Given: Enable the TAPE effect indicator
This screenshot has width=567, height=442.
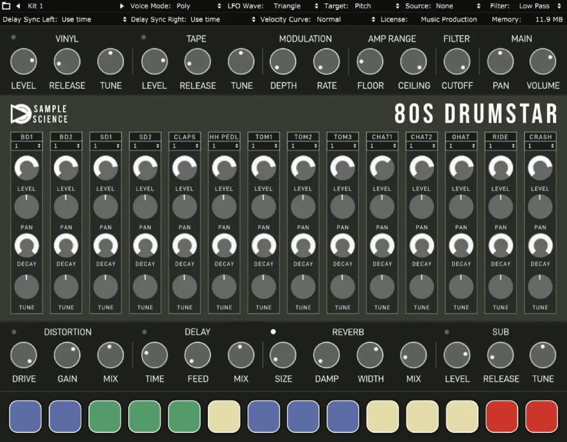Looking at the screenshot, I should 144,37.
